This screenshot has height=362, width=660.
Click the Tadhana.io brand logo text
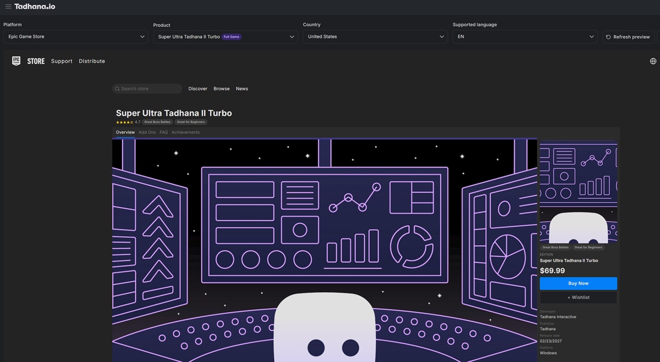(35, 7)
